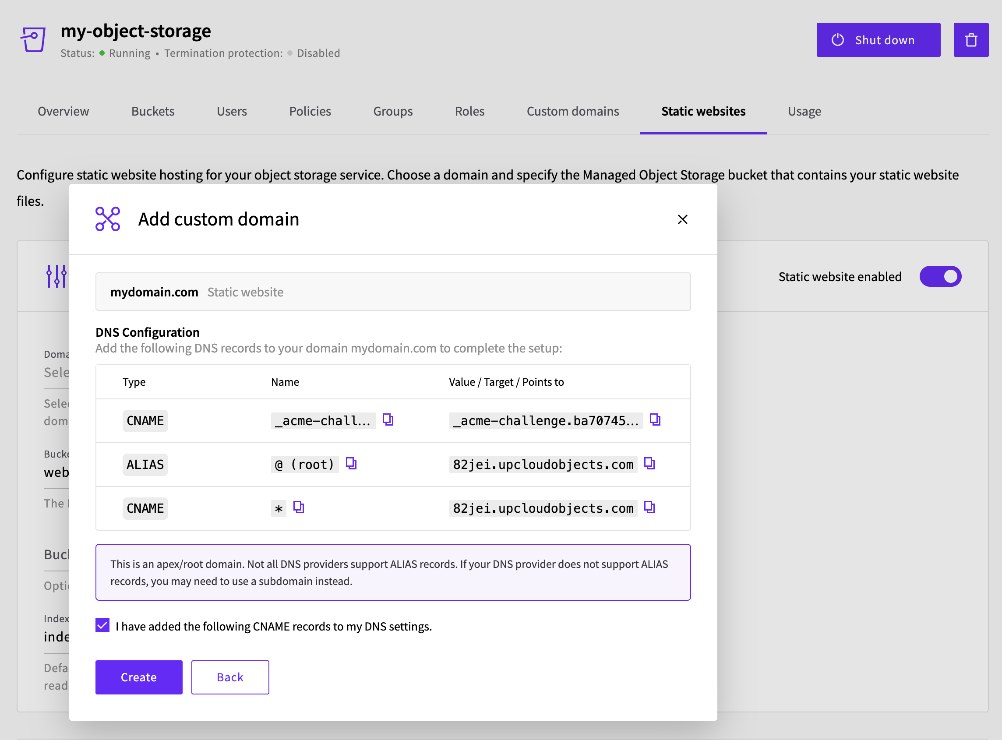The height and width of the screenshot is (740, 1002).
Task: Click the ALIAS row 82jei.upcloudobjects.com value
Action: (543, 465)
